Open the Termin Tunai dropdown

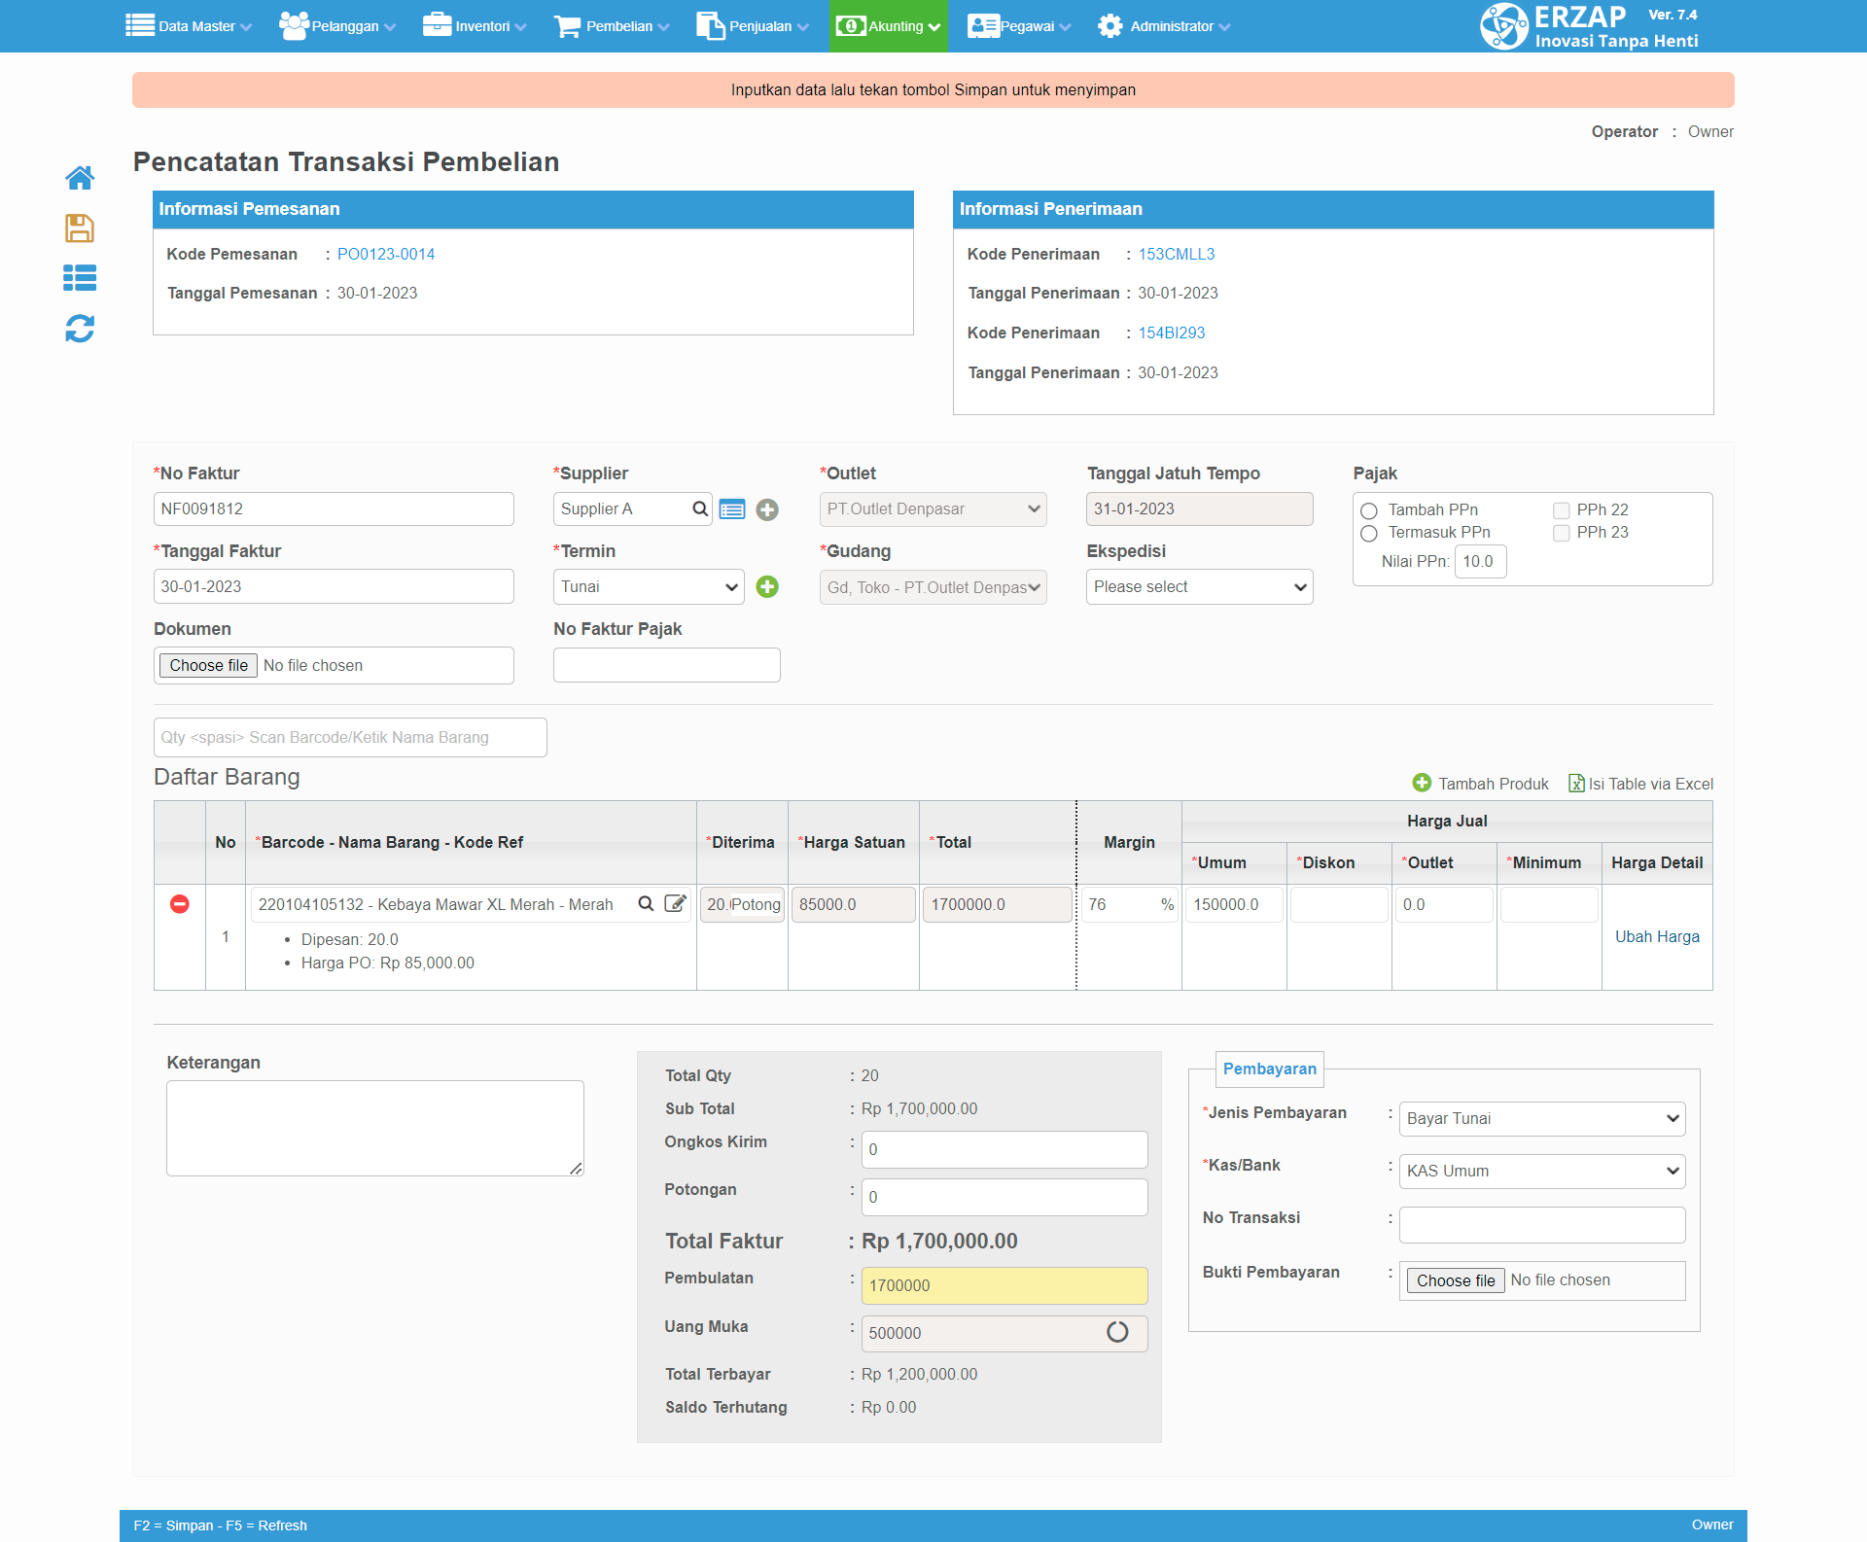(649, 586)
